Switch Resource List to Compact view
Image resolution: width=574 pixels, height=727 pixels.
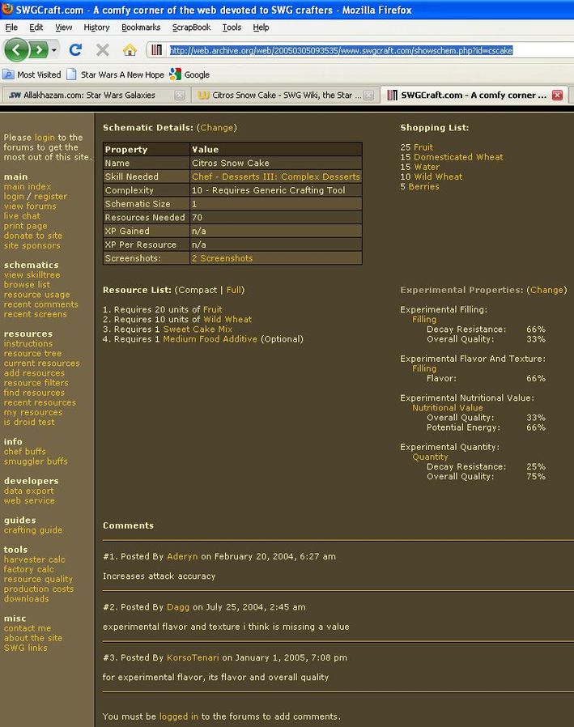[197, 290]
